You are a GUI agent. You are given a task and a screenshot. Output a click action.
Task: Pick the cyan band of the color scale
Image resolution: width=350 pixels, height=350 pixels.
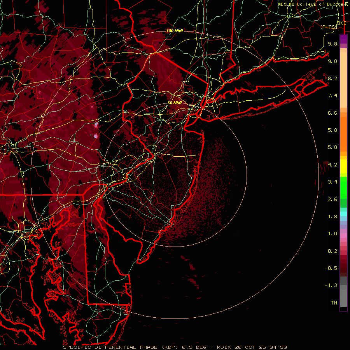(x=343, y=214)
